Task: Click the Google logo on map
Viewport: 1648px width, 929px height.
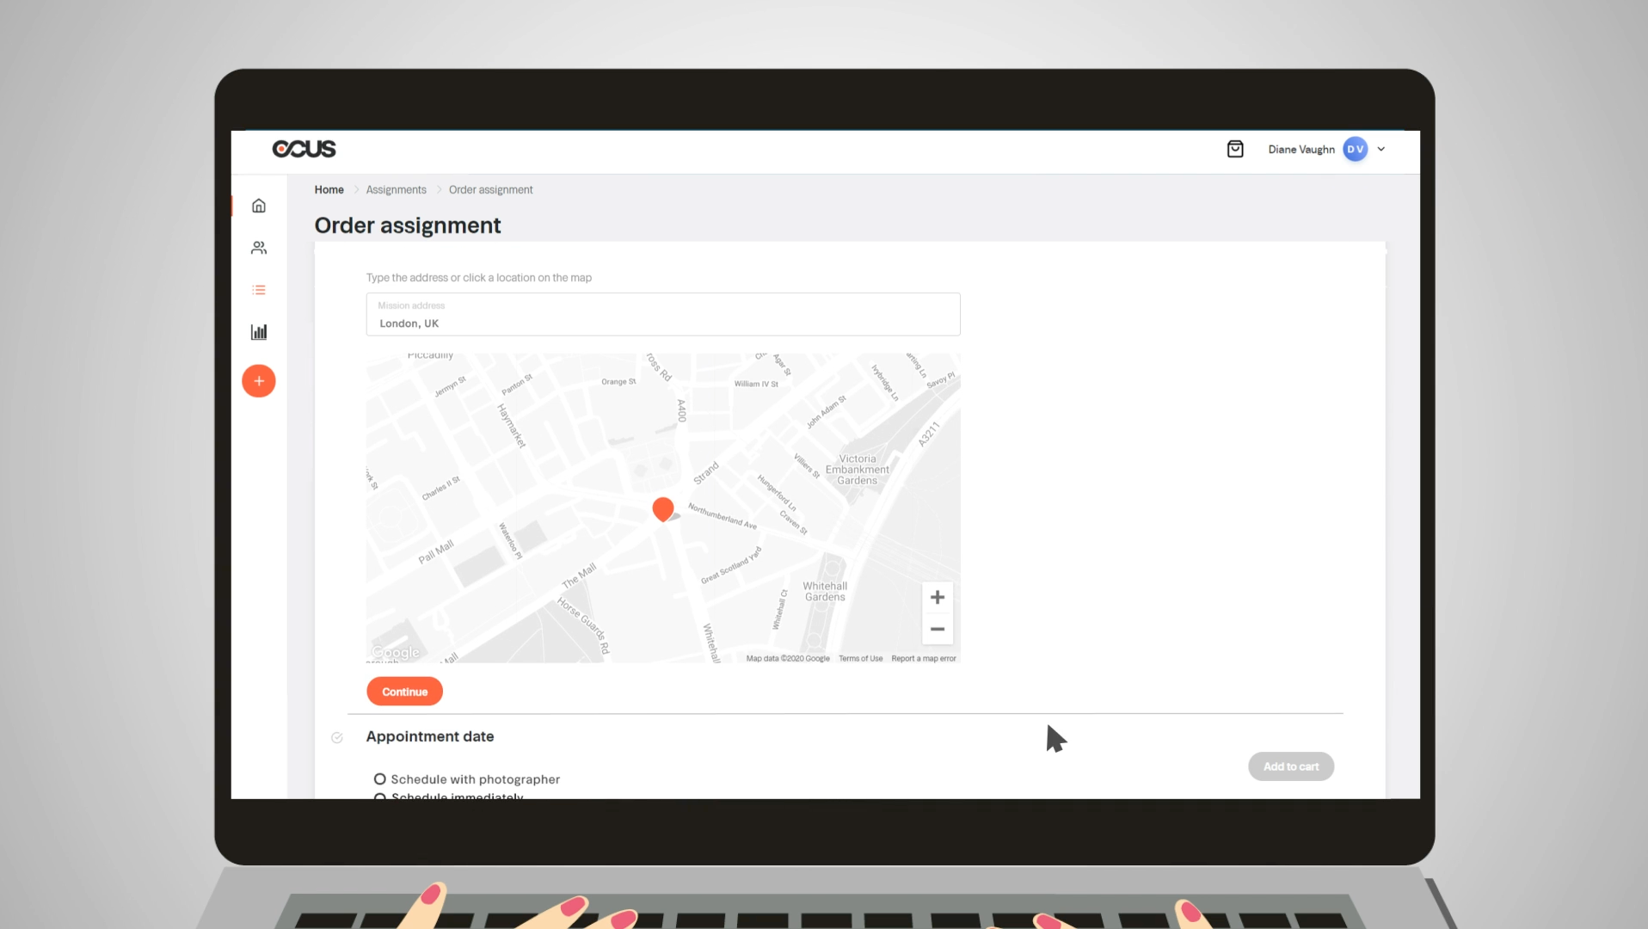Action: click(396, 652)
